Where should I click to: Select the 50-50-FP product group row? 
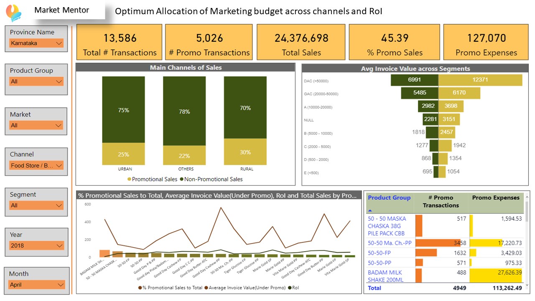coord(445,253)
